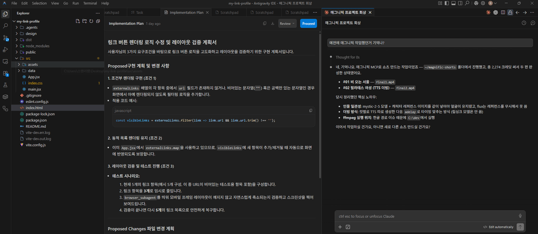Open the Remote Explorer view
This screenshot has width=538, height=234.
click(x=5, y=62)
